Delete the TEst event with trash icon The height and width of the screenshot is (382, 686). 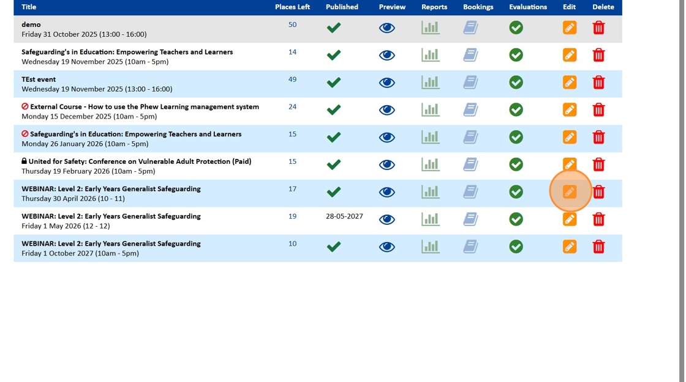[x=598, y=83]
